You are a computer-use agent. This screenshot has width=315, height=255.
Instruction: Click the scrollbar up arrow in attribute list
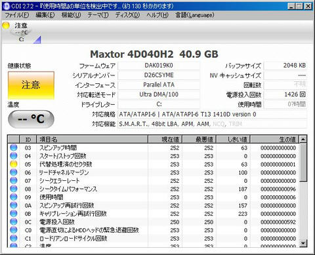[303, 139]
